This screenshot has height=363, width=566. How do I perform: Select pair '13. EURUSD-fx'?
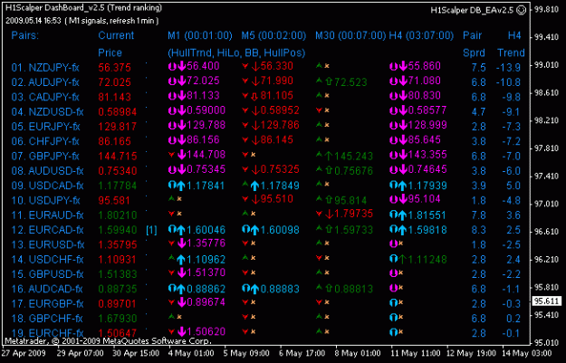[x=48, y=244]
